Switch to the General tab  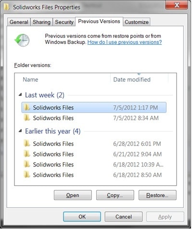[x=19, y=22]
